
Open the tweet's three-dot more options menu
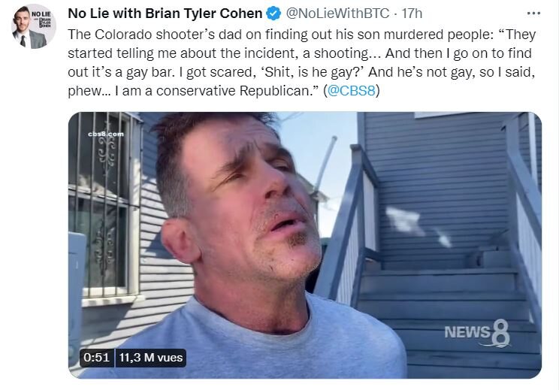point(533,14)
